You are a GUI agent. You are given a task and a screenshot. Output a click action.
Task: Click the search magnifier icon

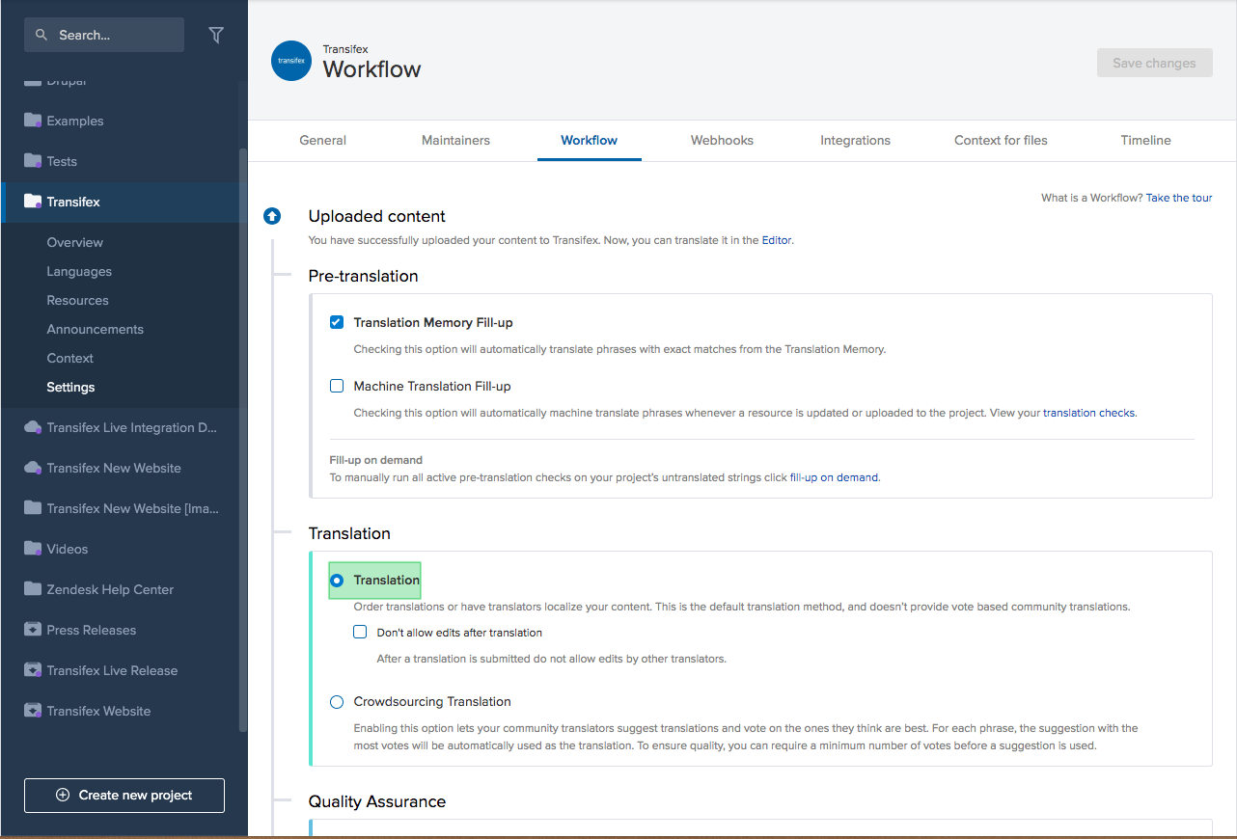click(41, 35)
